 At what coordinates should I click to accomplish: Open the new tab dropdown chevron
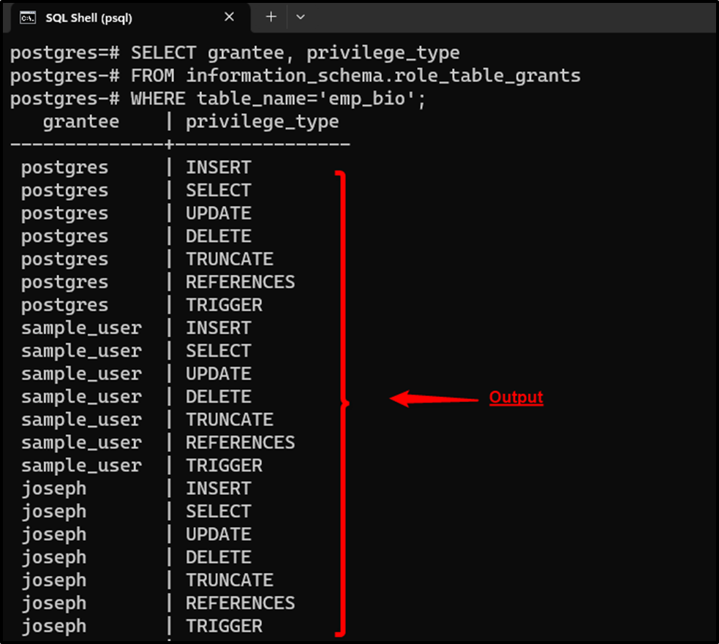(x=300, y=17)
